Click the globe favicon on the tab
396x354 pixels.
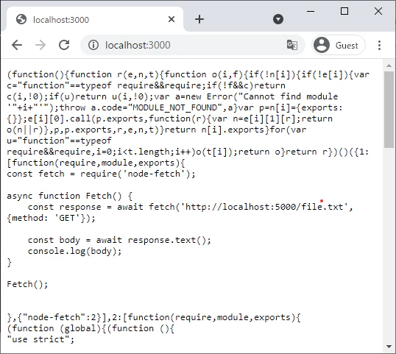pos(21,19)
